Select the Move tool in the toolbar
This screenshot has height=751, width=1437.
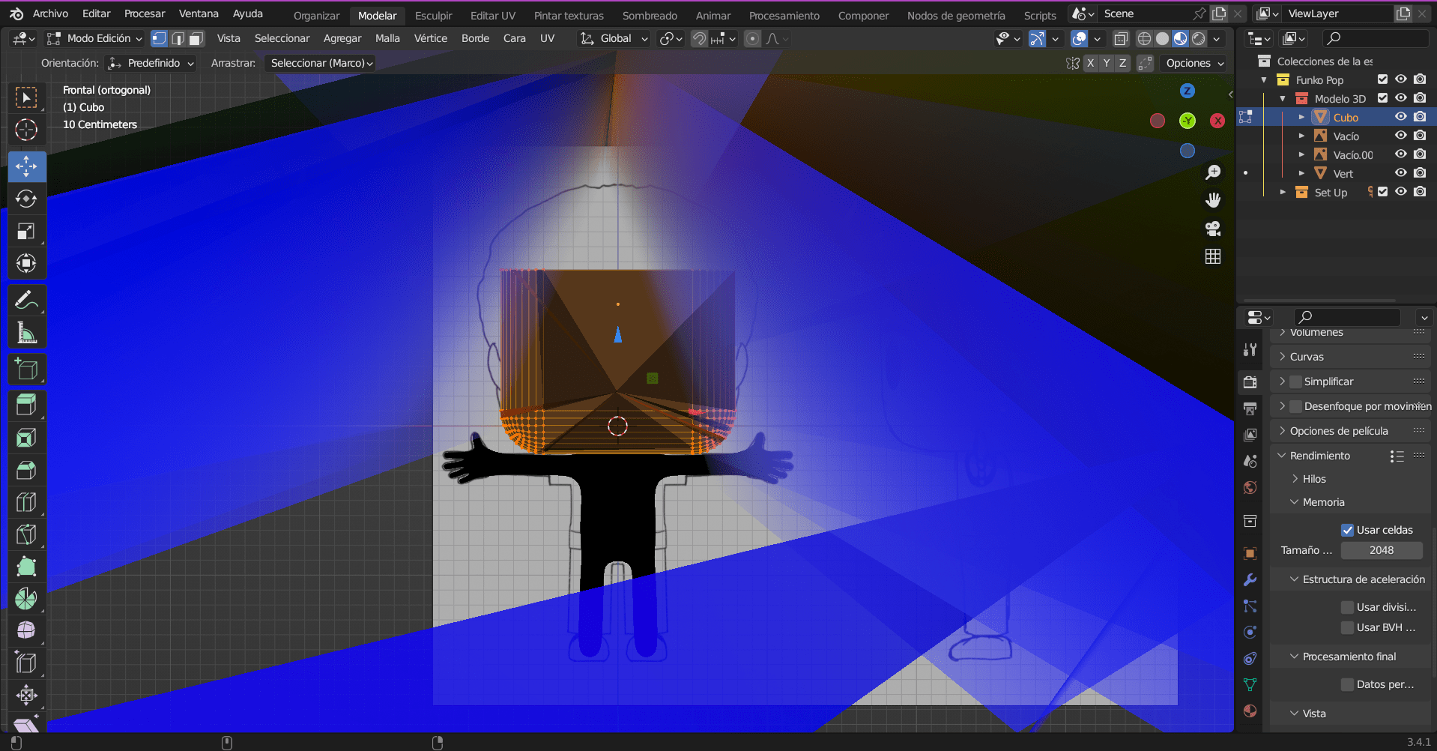point(26,166)
